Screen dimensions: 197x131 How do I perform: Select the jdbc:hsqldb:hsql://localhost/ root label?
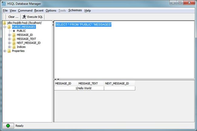(25, 23)
